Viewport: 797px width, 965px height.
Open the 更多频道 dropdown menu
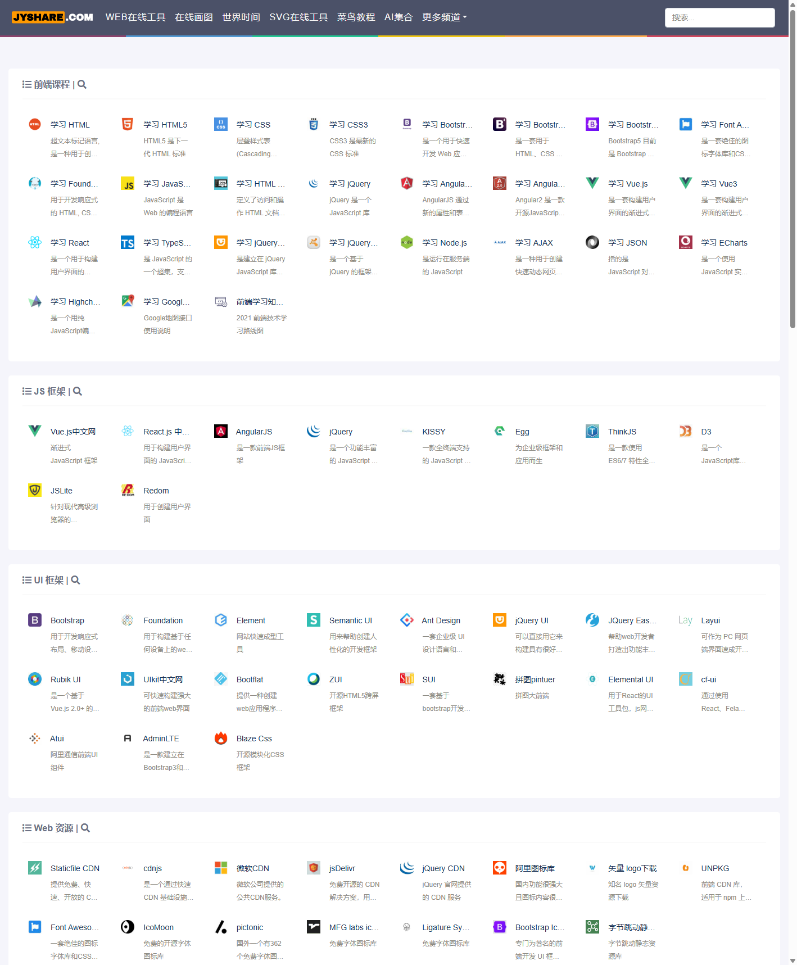[x=444, y=17]
